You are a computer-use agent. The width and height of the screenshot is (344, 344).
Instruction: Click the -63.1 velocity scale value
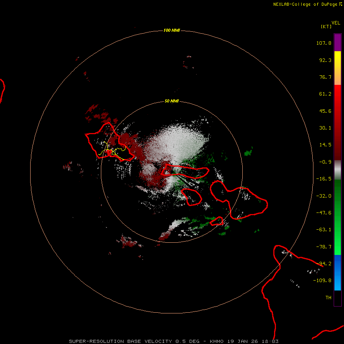click(x=324, y=230)
